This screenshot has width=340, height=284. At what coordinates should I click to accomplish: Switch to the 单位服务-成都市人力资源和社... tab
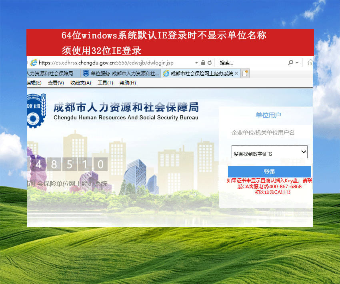tap(121, 73)
